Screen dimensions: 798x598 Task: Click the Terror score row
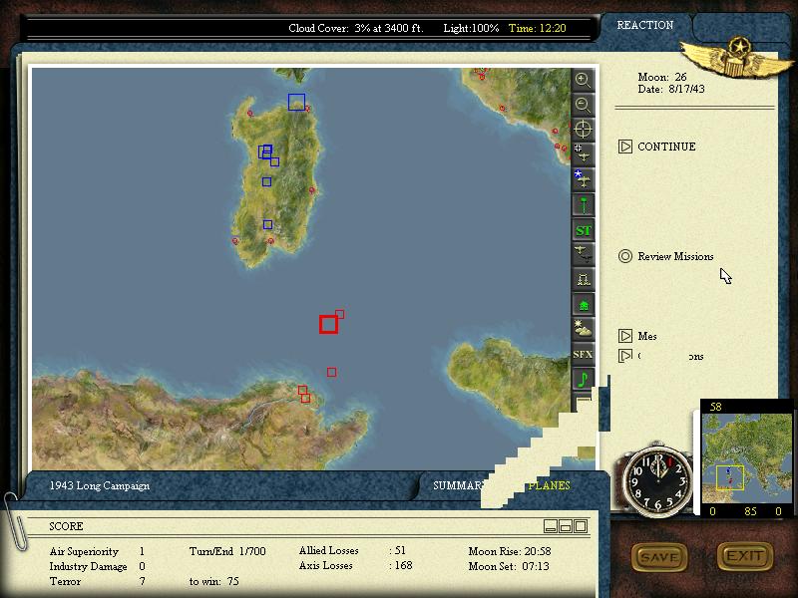point(97,581)
